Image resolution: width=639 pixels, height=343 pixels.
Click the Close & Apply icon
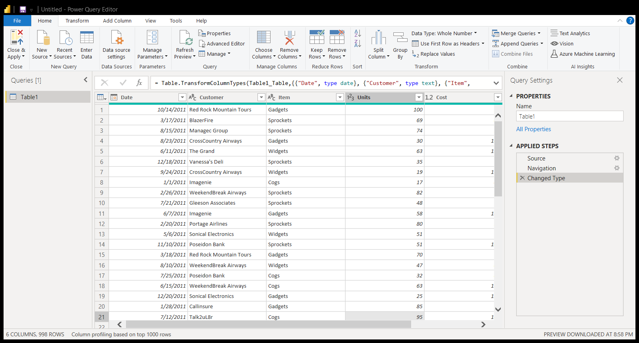pos(17,37)
